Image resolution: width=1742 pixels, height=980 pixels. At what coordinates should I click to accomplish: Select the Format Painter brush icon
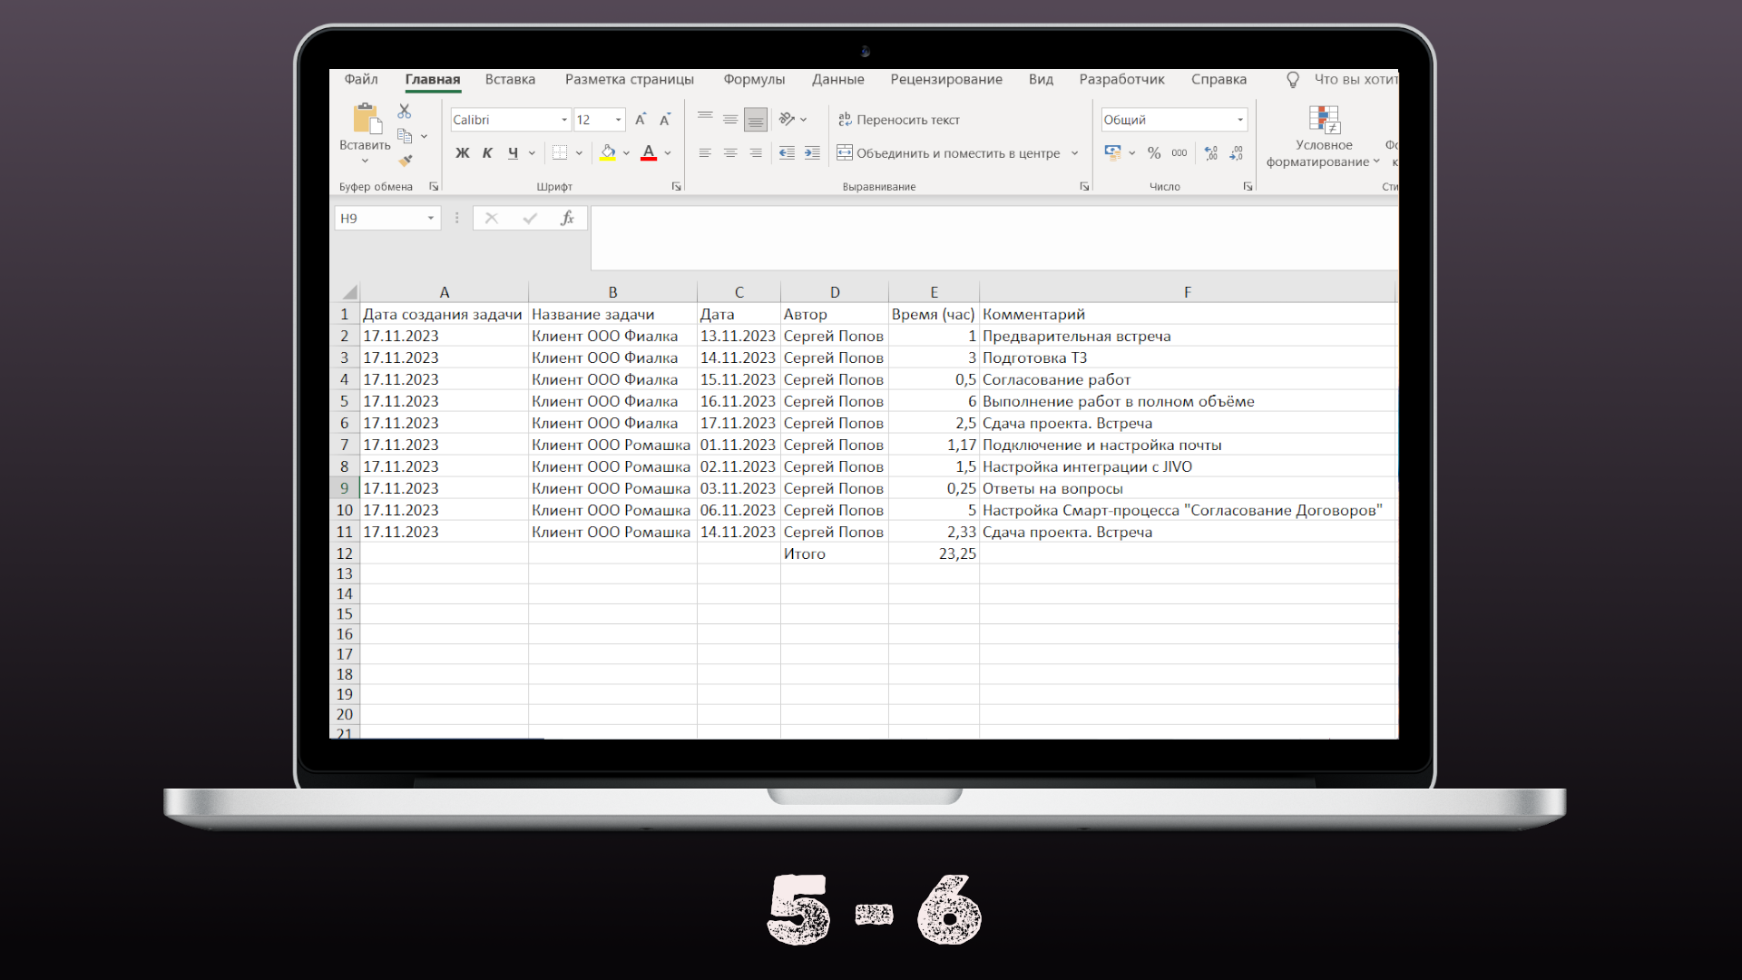coord(405,161)
